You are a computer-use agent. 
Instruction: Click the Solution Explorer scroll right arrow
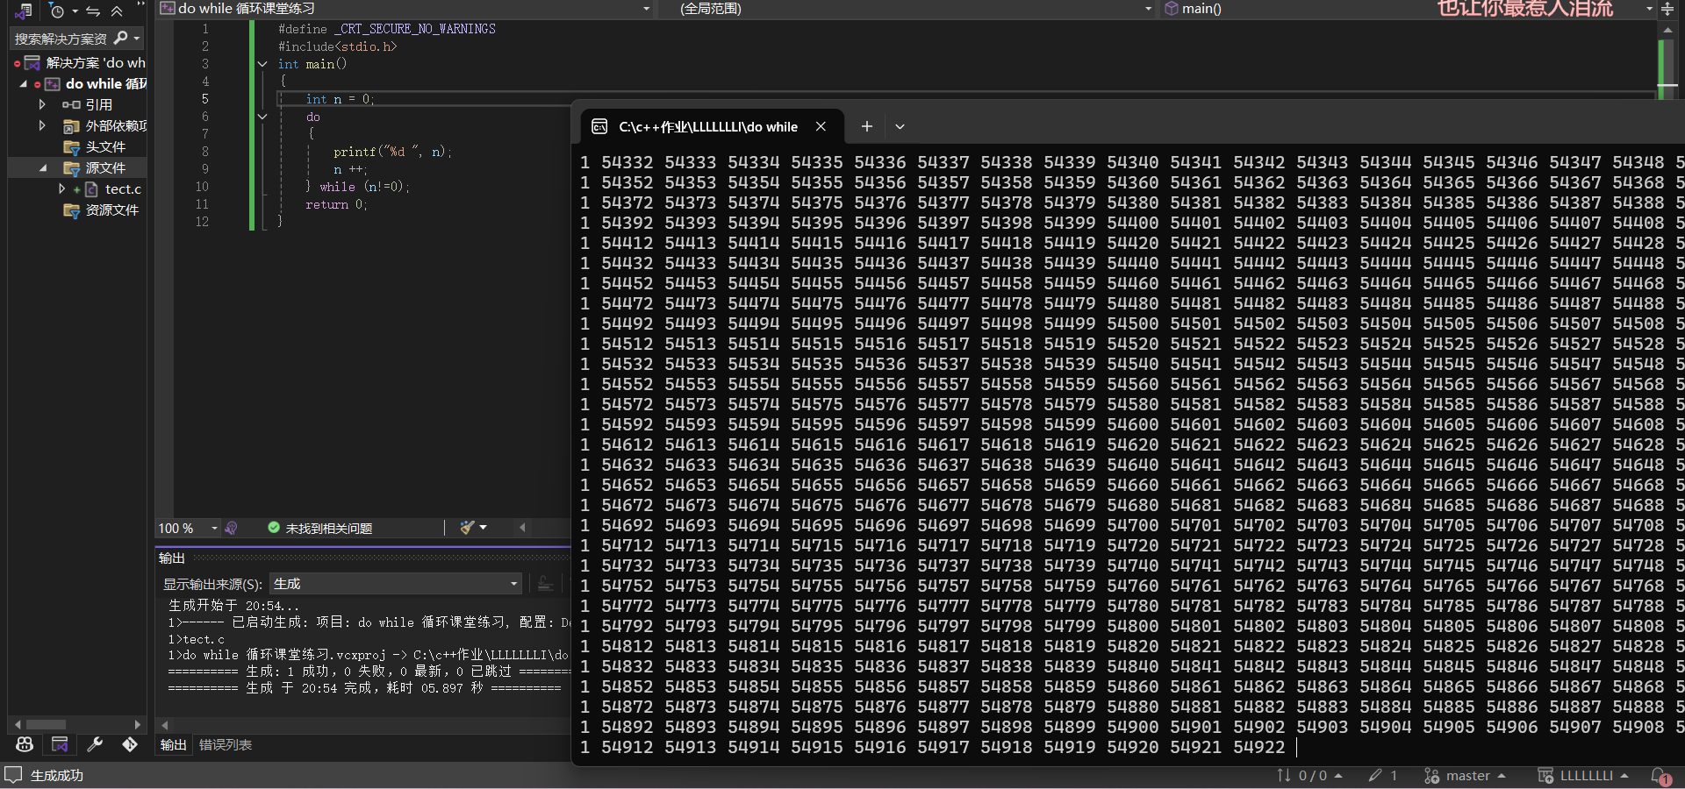tap(137, 725)
